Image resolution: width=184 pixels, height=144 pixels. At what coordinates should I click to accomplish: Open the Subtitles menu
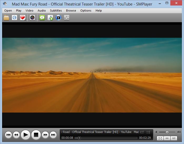[x=56, y=11]
